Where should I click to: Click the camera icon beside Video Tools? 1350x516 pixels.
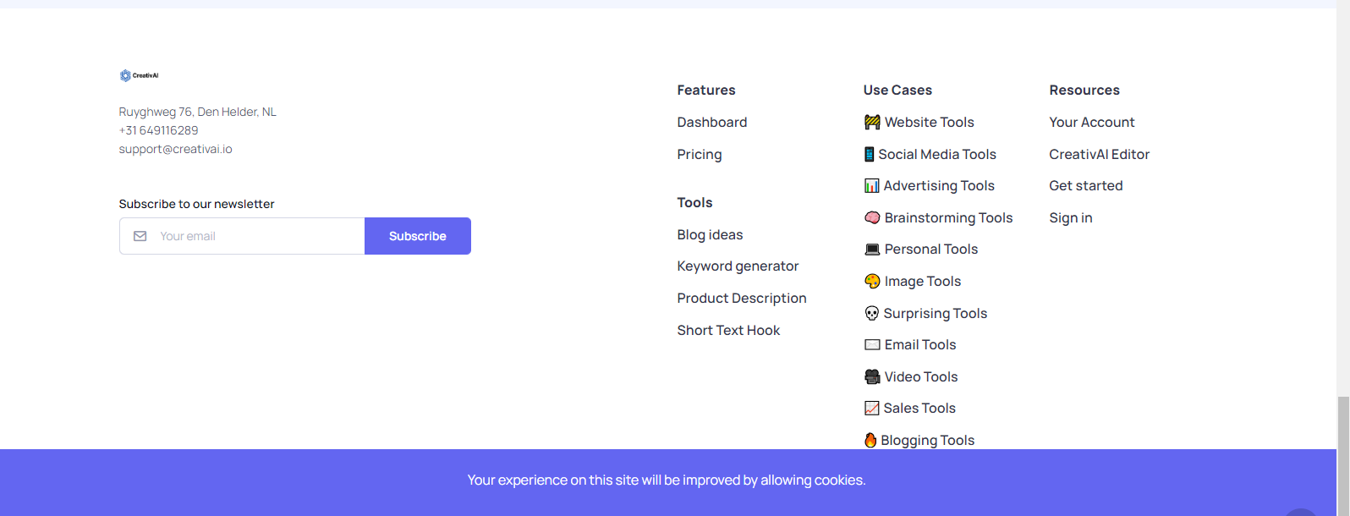point(872,376)
